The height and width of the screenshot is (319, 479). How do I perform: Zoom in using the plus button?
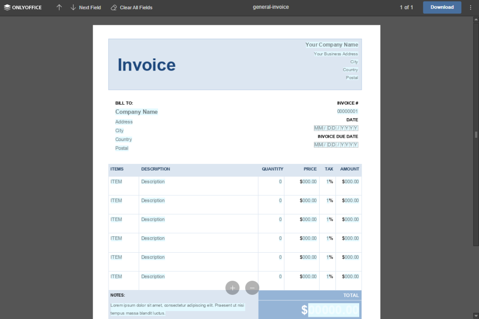pos(232,288)
